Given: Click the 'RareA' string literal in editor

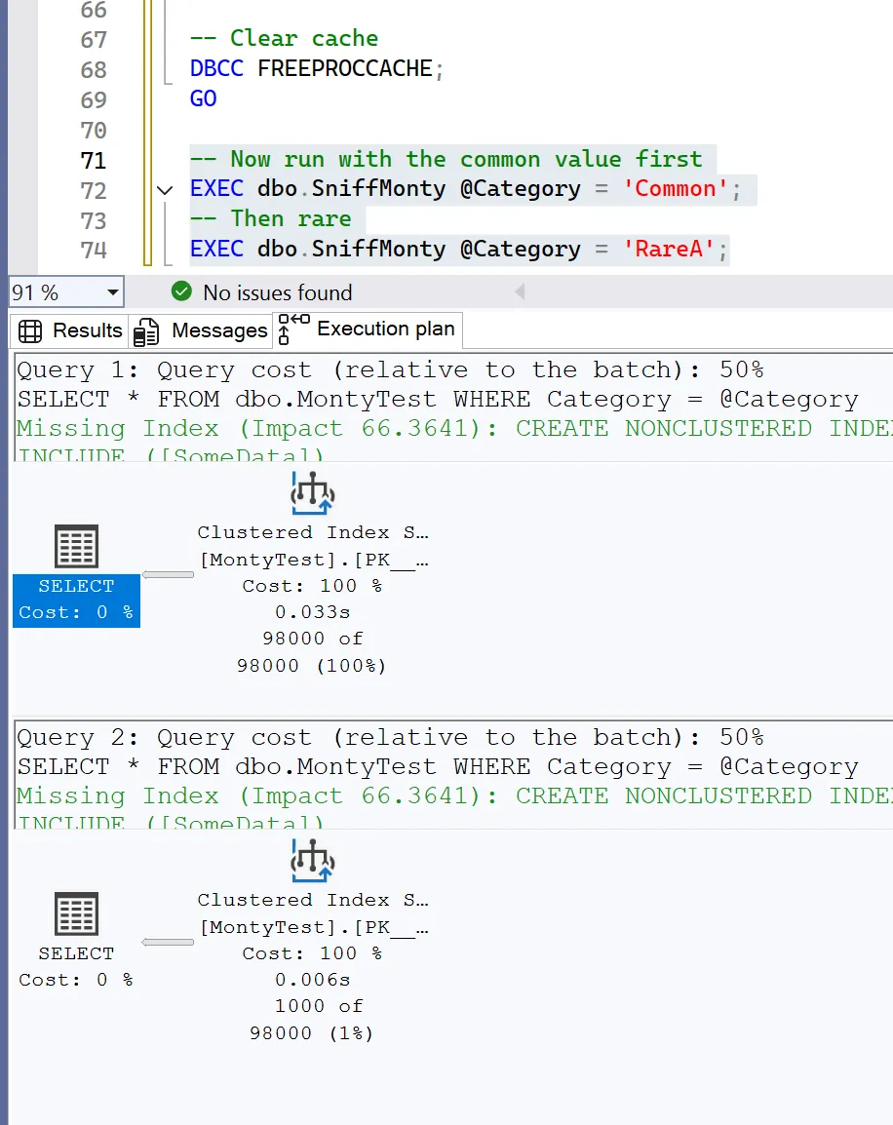Looking at the screenshot, I should point(670,250).
